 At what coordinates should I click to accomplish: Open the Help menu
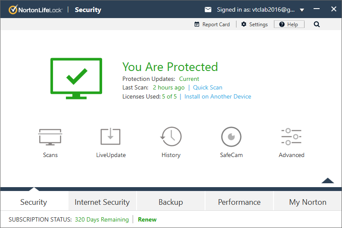[289, 25]
